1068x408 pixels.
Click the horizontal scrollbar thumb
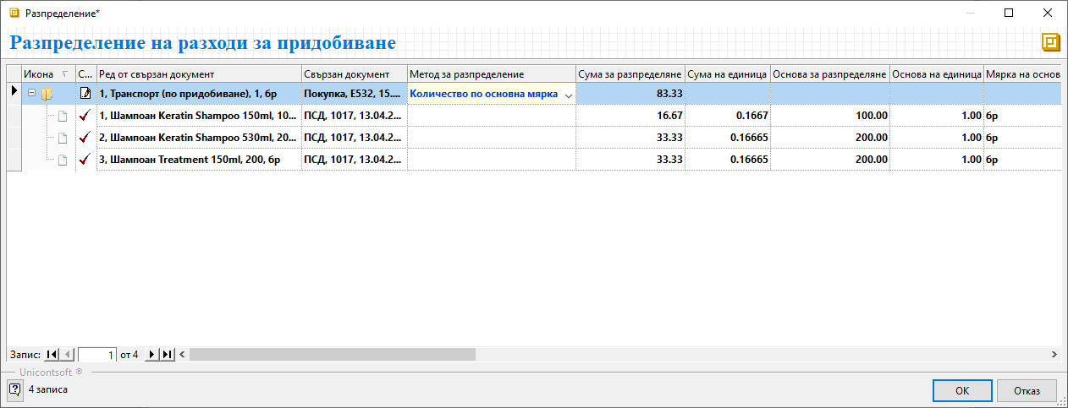[332, 355]
